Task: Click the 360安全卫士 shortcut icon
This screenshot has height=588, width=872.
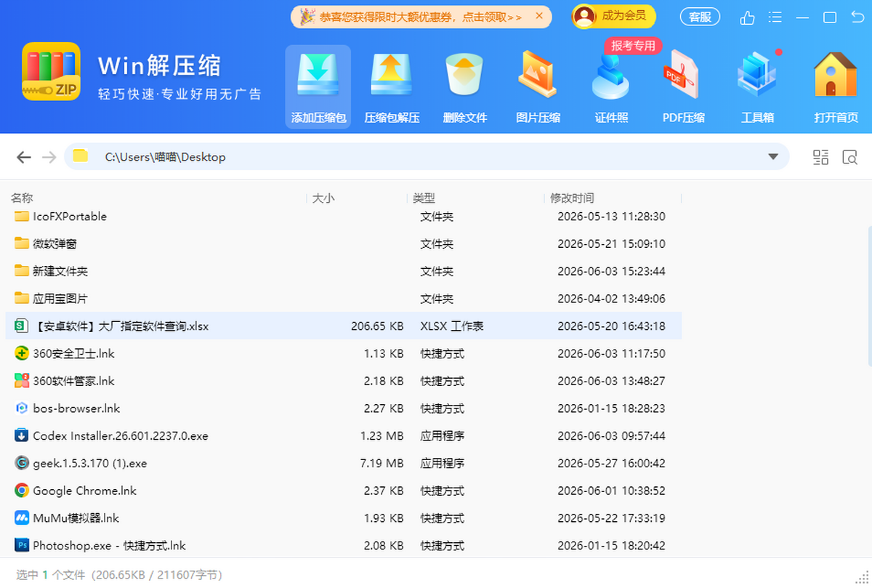Action: tap(22, 353)
